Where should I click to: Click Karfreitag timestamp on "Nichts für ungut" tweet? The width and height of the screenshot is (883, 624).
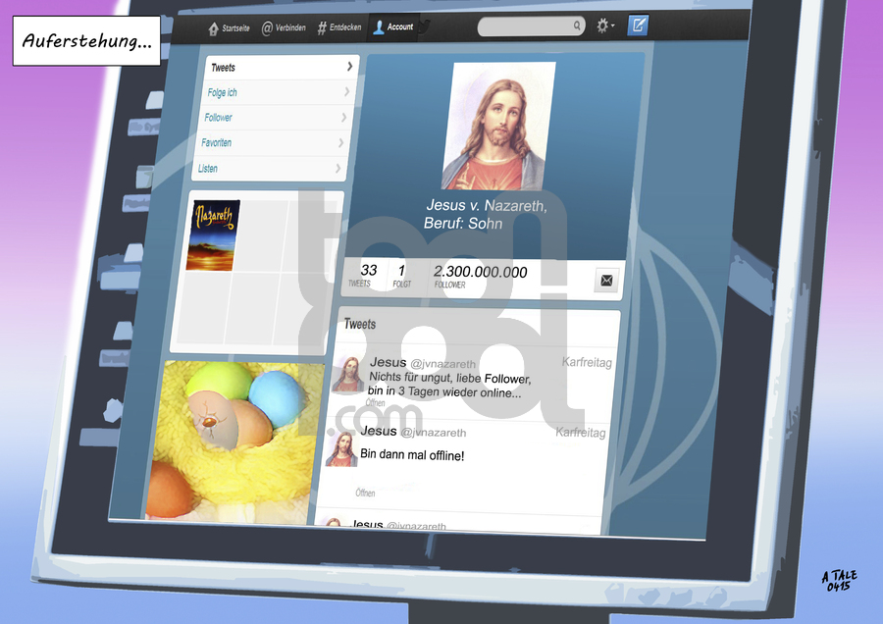point(587,362)
